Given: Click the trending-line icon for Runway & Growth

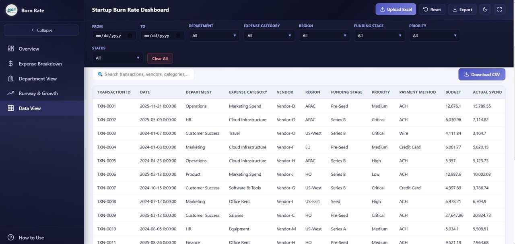Looking at the screenshot, I should coord(11,93).
